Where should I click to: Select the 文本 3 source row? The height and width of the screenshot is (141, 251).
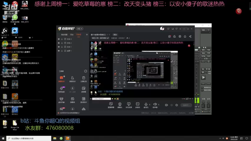73,39
